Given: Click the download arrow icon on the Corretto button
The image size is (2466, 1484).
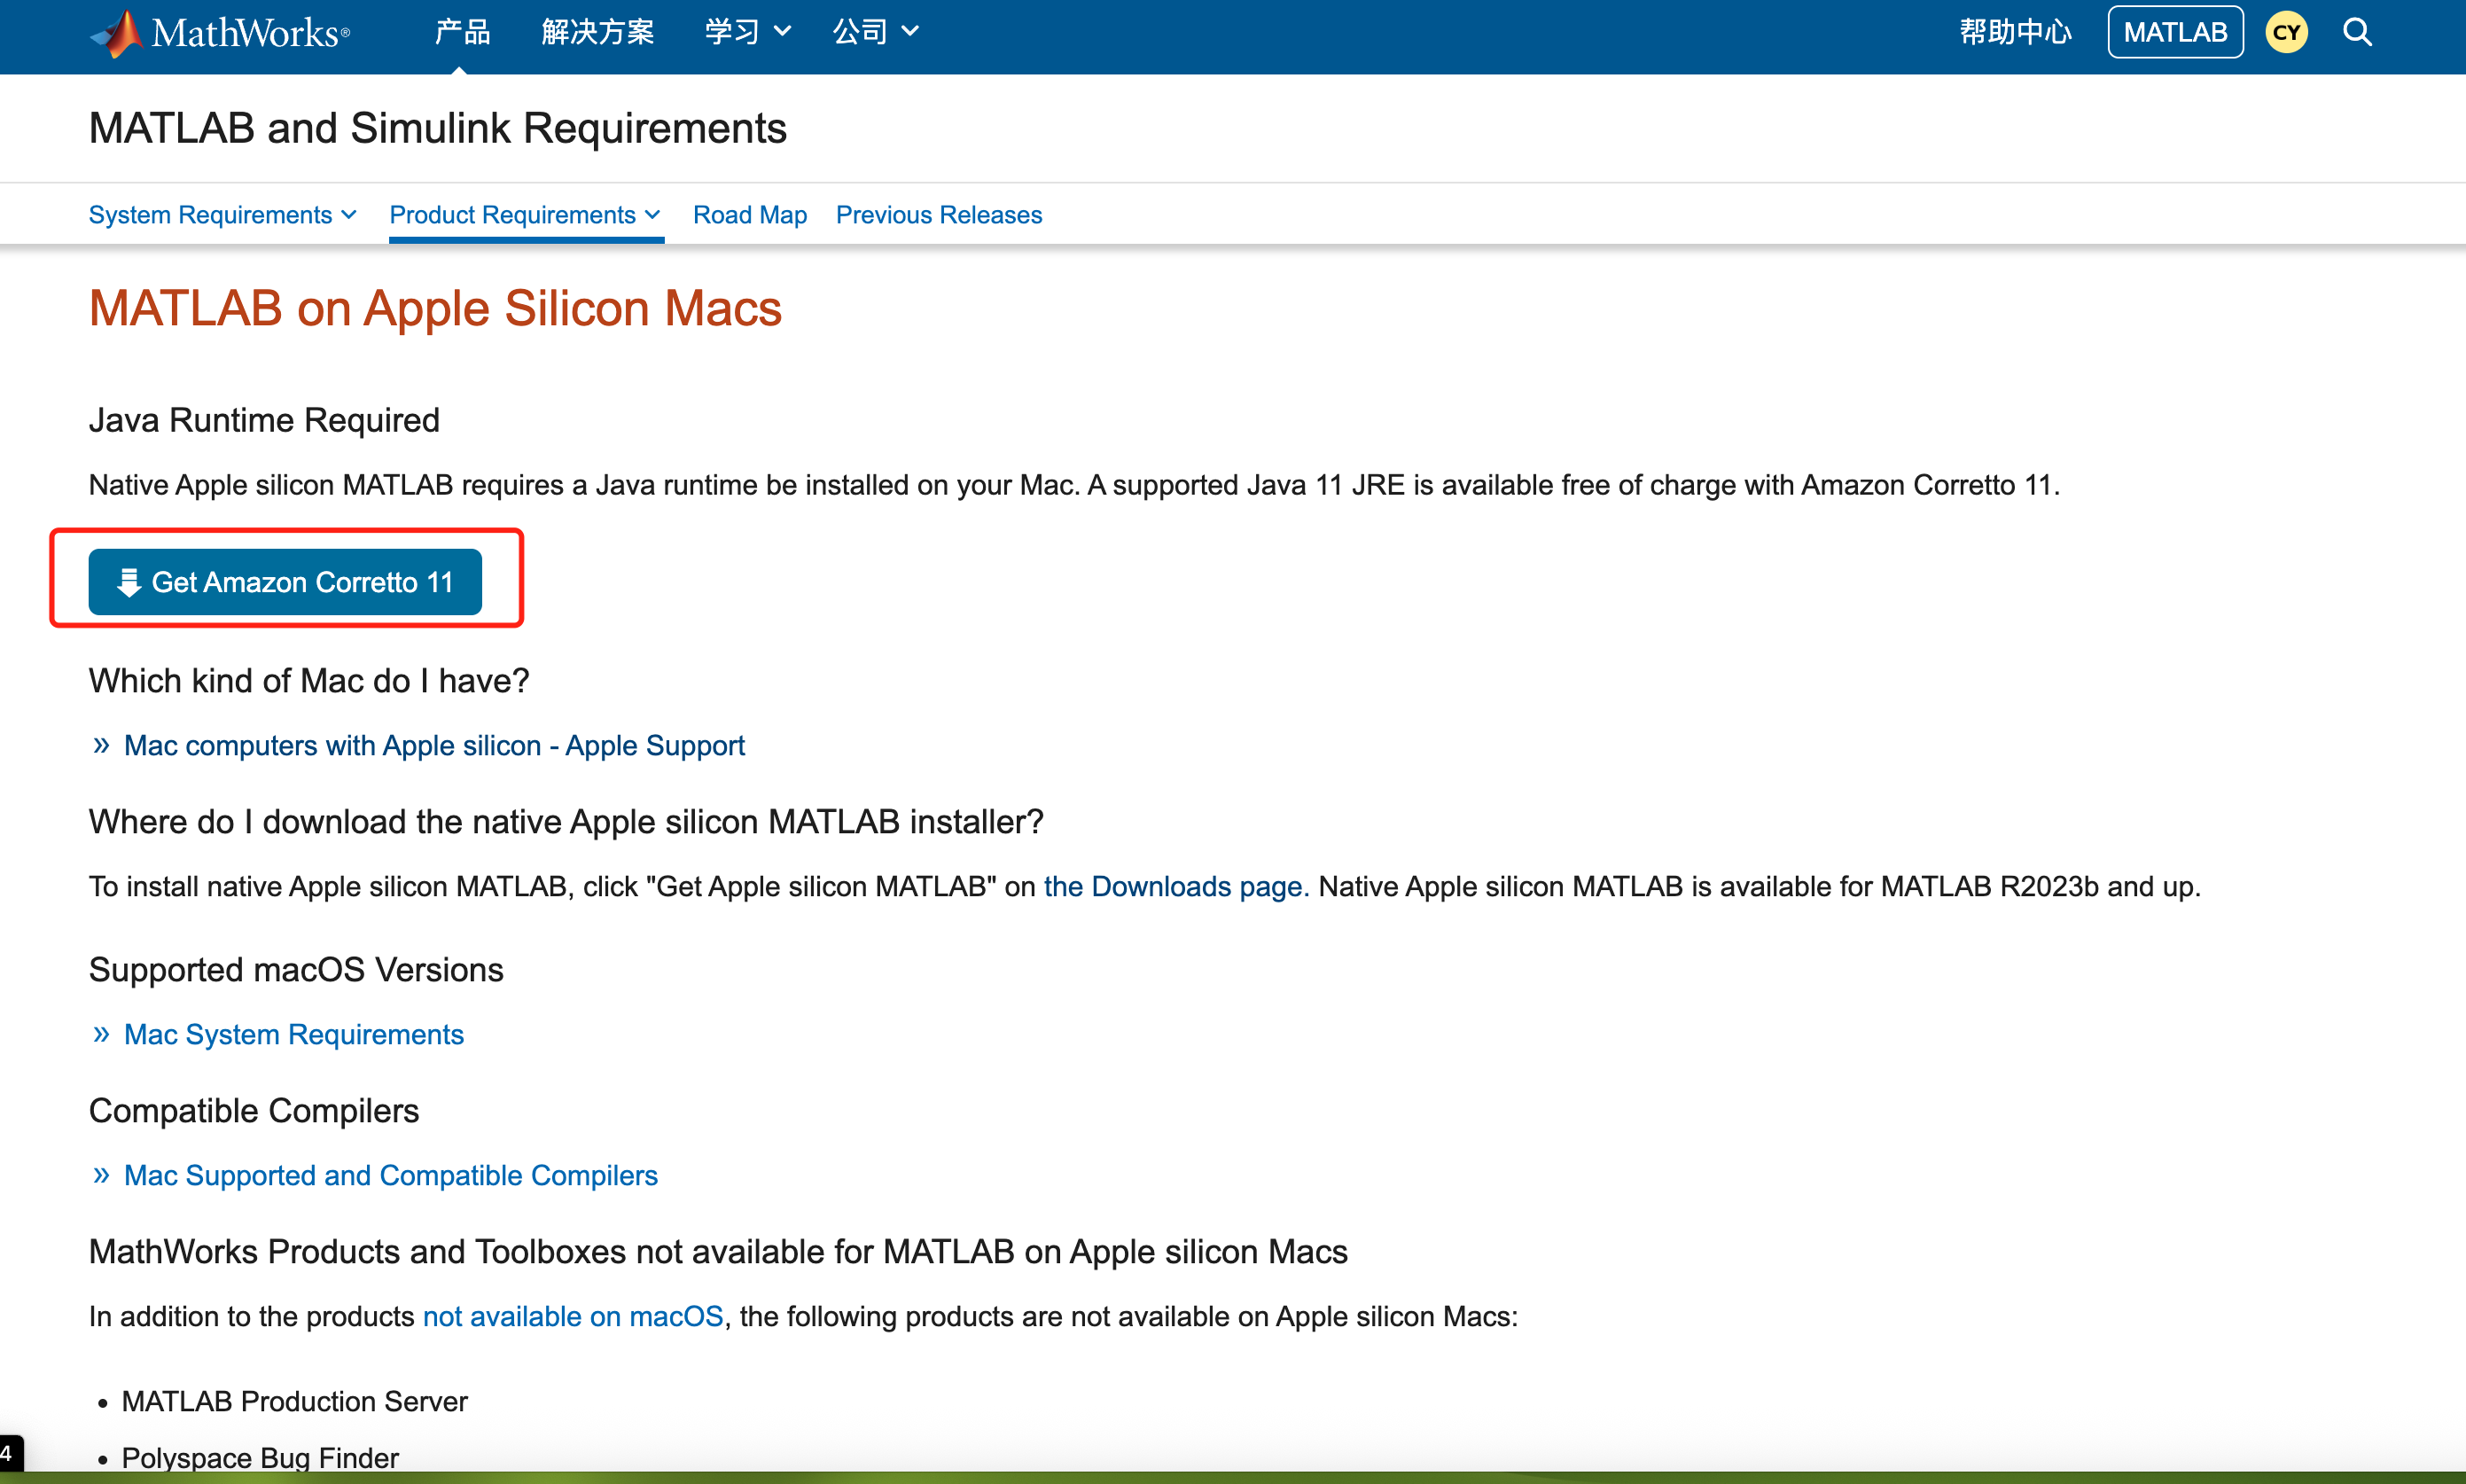Looking at the screenshot, I should [x=128, y=582].
